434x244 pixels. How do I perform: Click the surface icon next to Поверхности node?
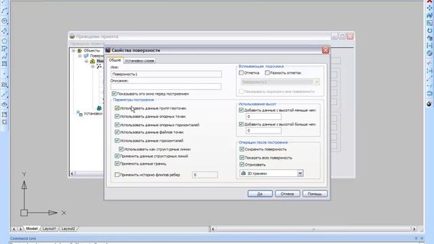[x=86, y=56]
